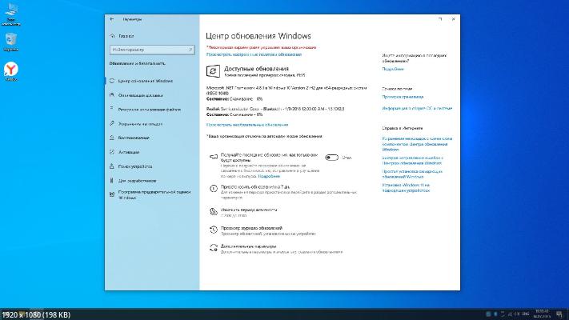This screenshot has height=320, width=569.
Task: Click the taskbar clock and date
Action: [x=542, y=314]
